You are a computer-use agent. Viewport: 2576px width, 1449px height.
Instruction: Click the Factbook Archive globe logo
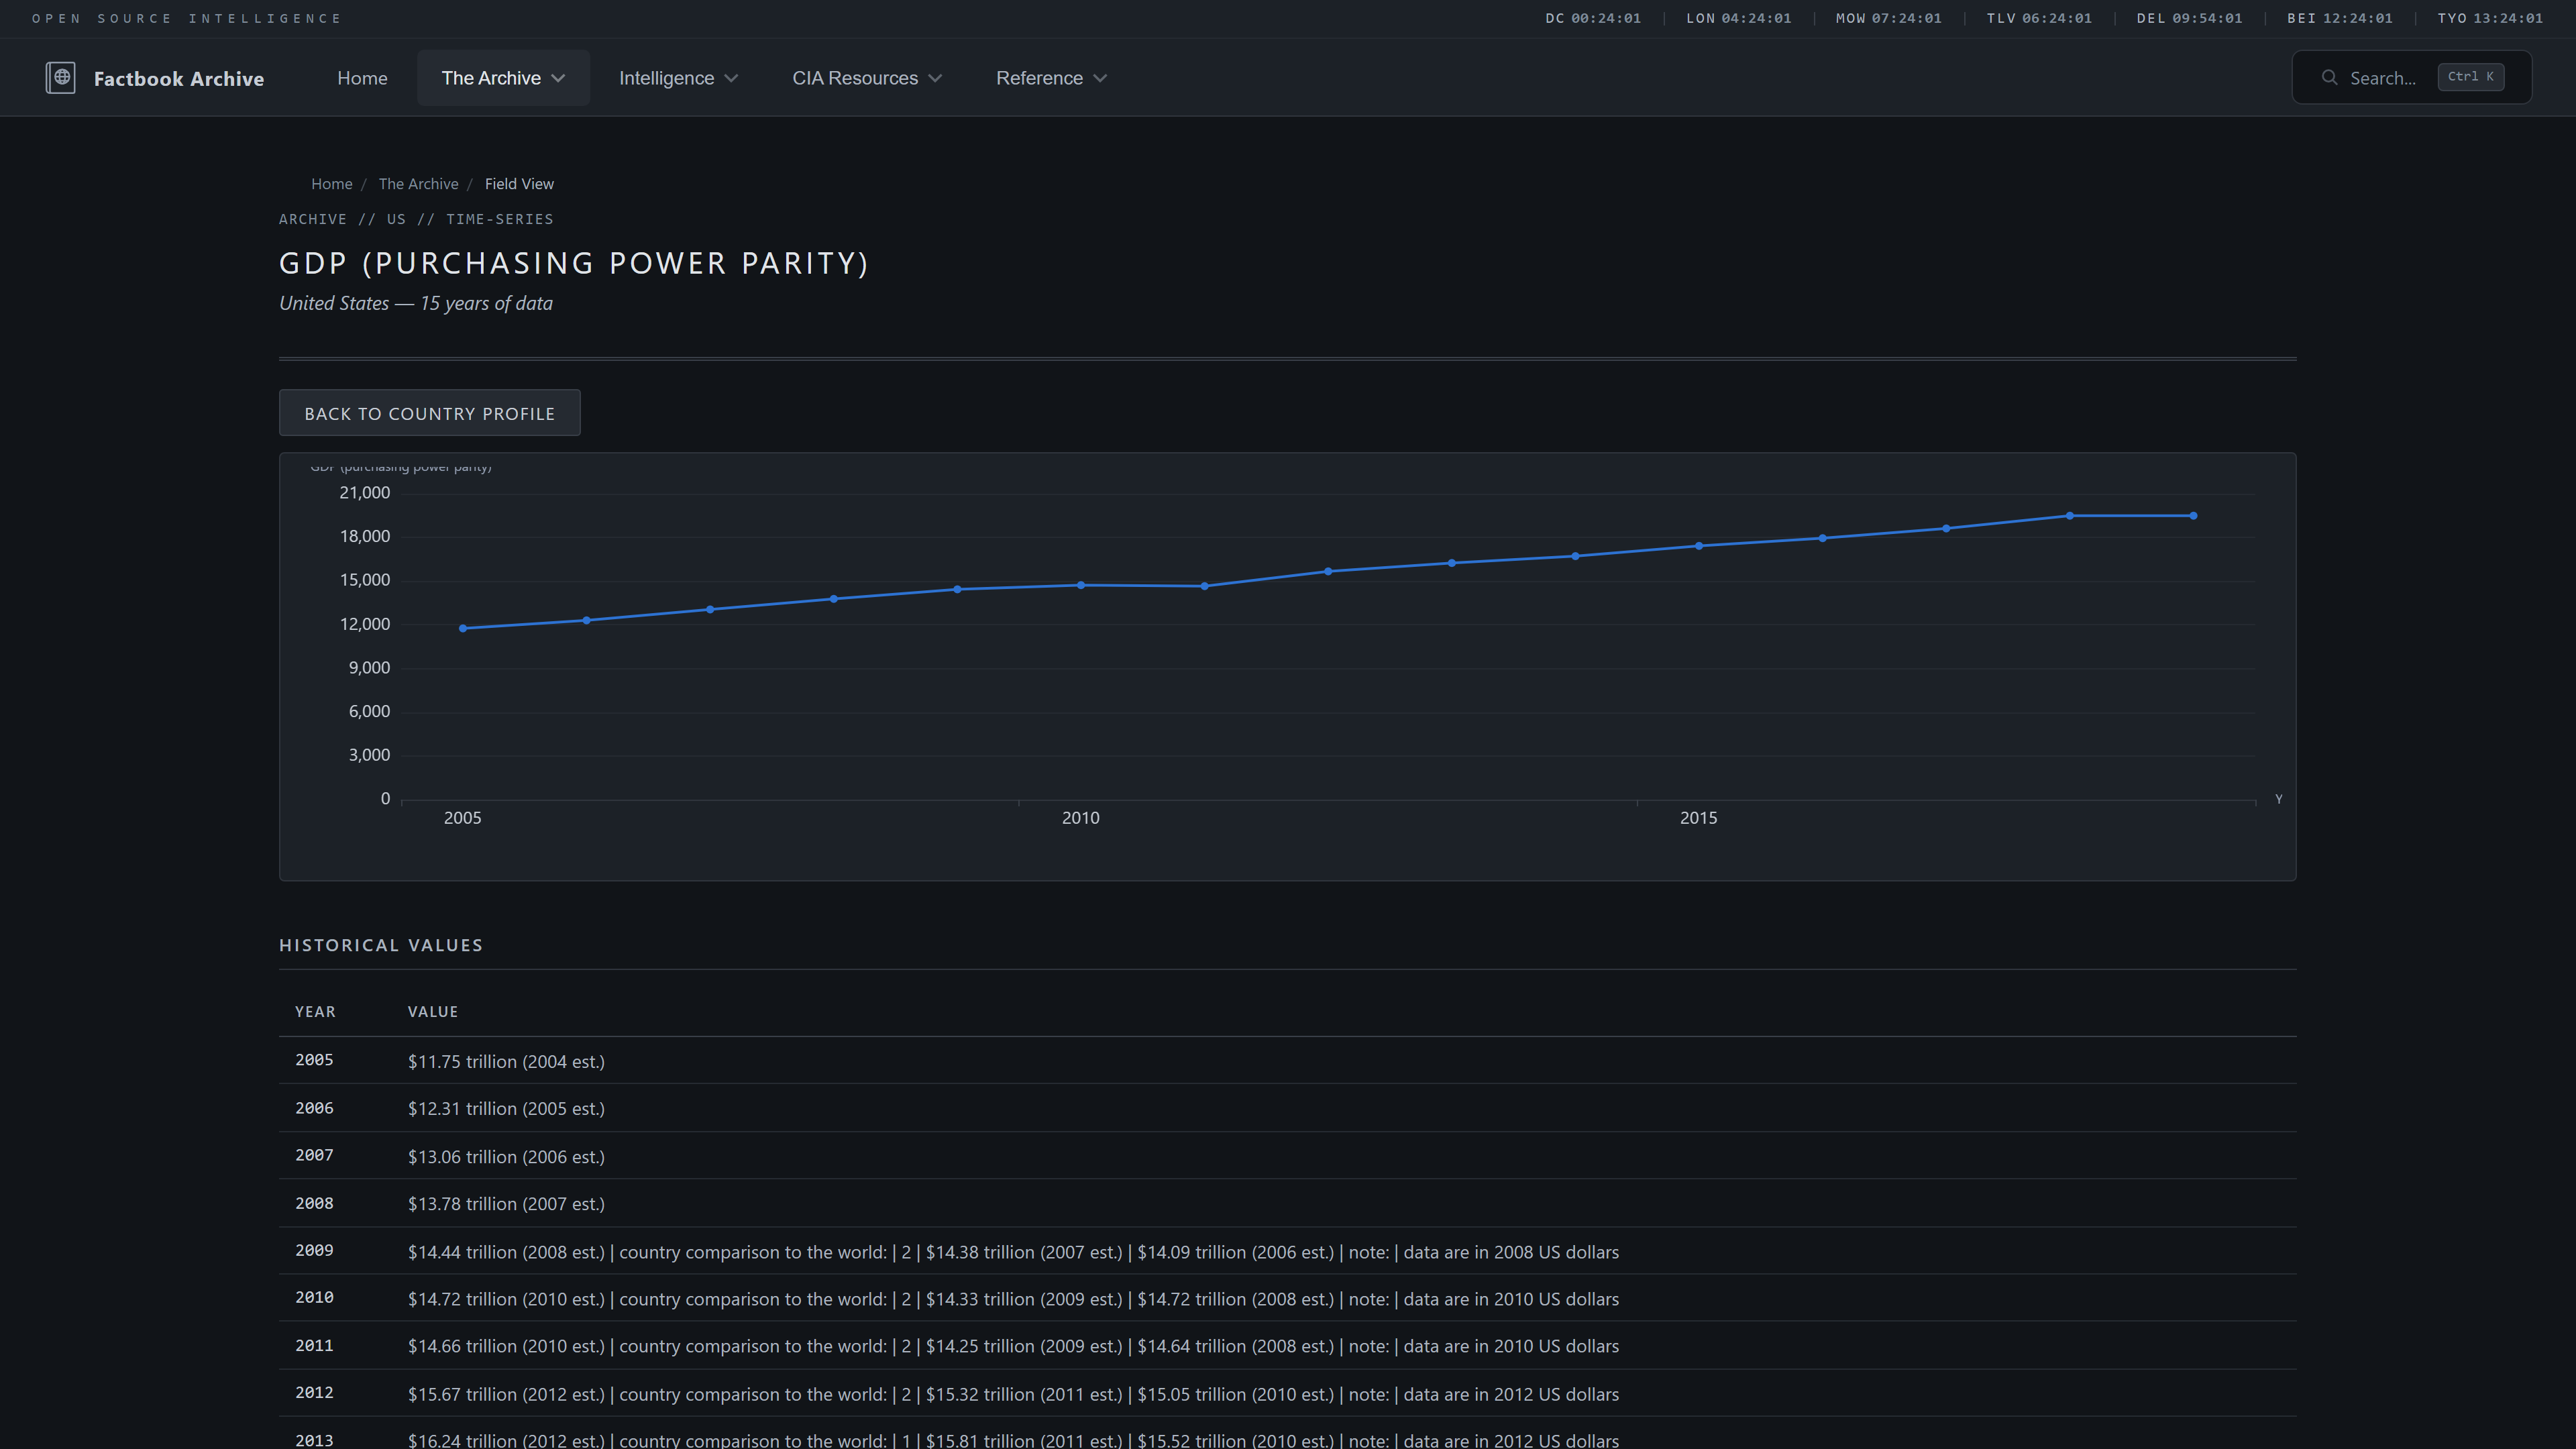[x=61, y=77]
